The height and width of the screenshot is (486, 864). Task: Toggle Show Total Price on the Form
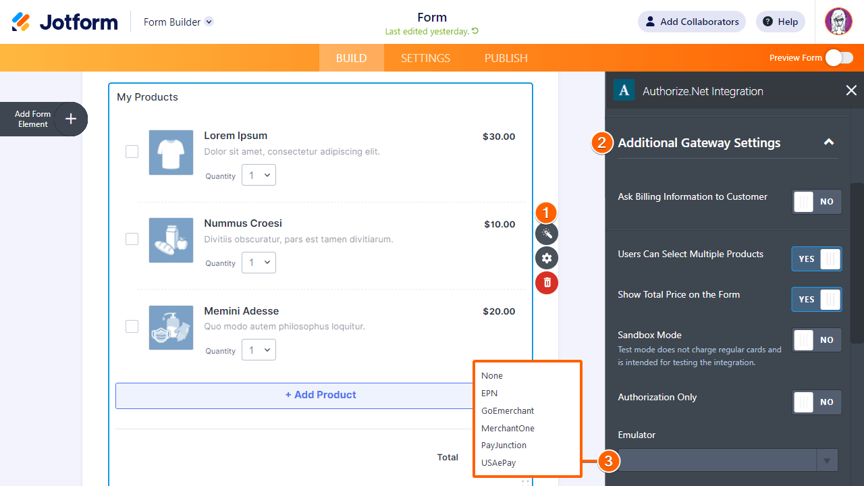point(817,299)
